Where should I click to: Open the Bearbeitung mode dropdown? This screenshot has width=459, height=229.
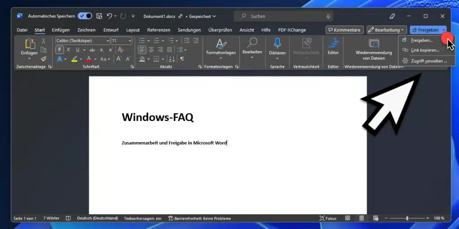tap(386, 30)
